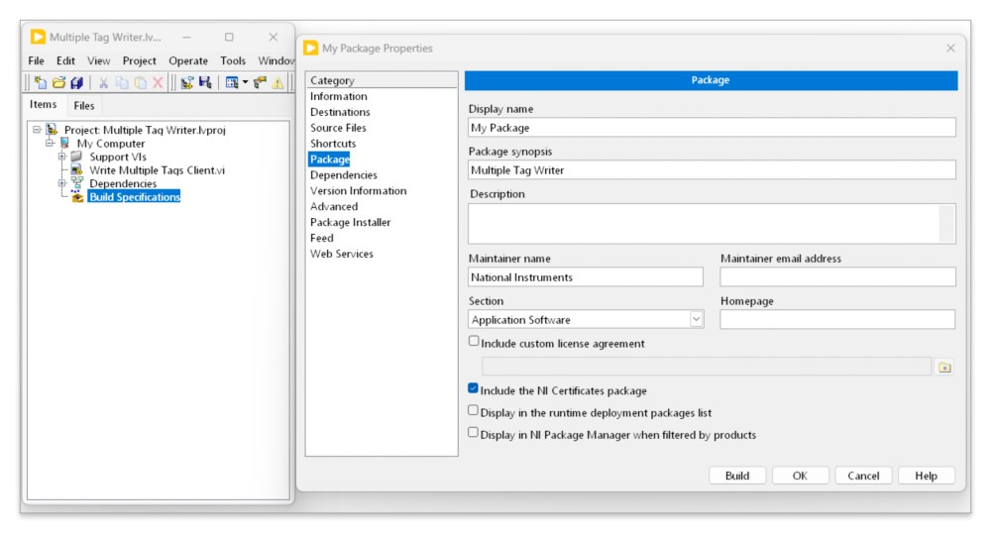Image resolution: width=991 pixels, height=534 pixels.
Task: Click the Save All toolbar icon
Action: (77, 82)
